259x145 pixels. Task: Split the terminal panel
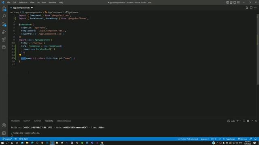point(244,121)
